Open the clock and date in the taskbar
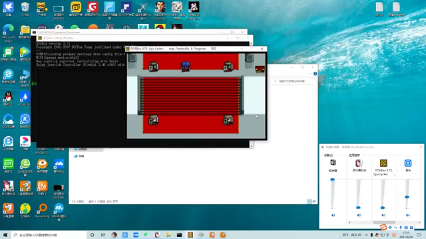 [x=406, y=235]
